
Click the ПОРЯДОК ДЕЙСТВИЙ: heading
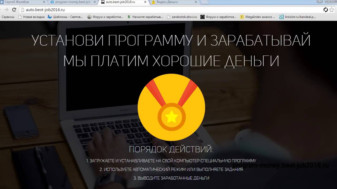171,149
